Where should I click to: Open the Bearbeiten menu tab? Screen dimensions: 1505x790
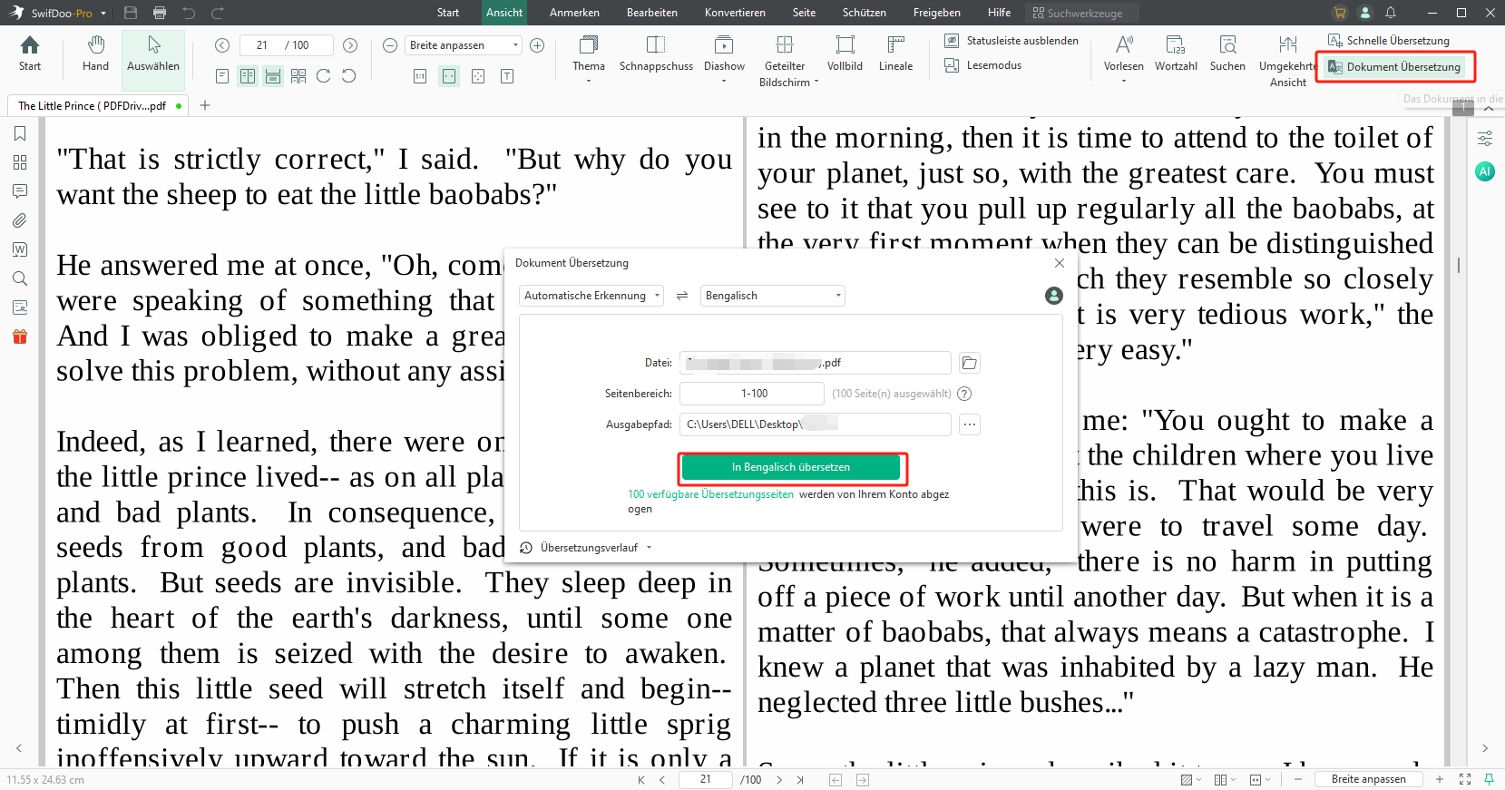tap(651, 13)
